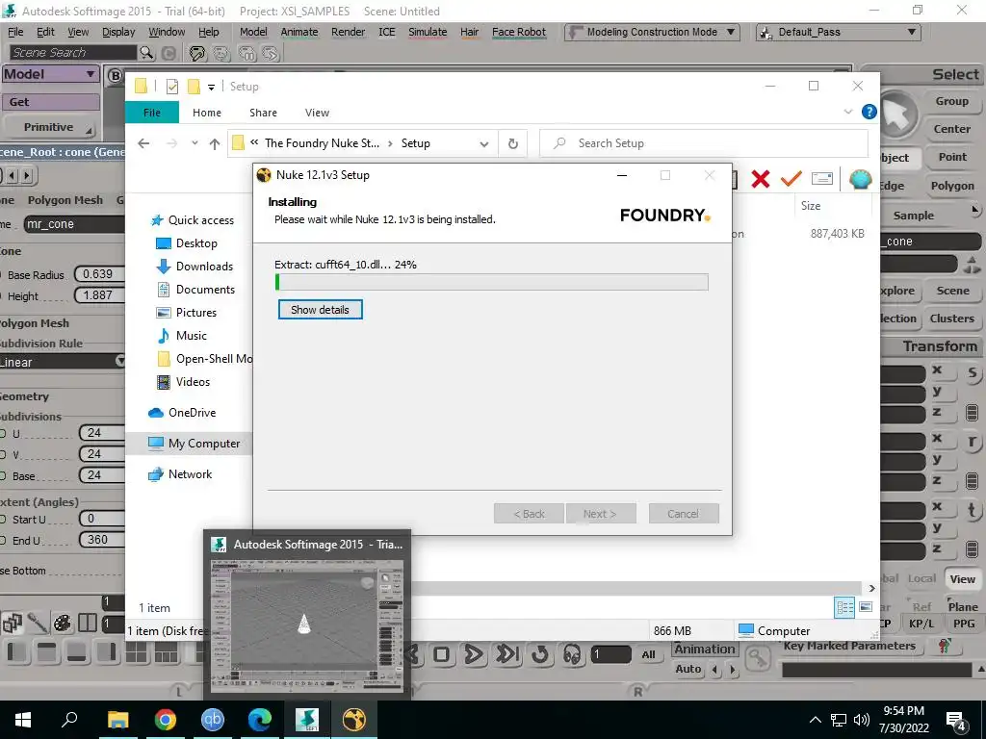Go back in File Explorer
Image resolution: width=986 pixels, height=739 pixels.
click(143, 143)
